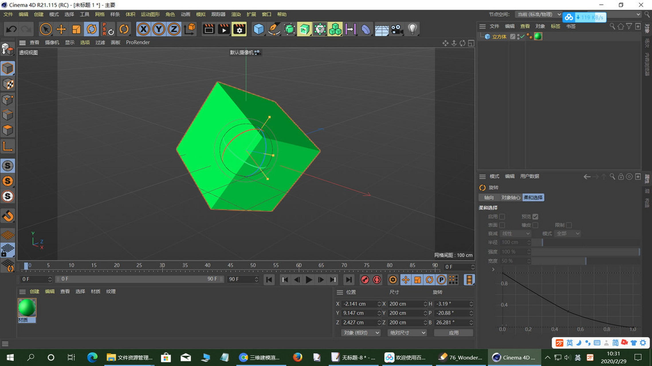Switch to Model mode cube icon
Viewport: 652px width, 366px height.
click(8, 69)
